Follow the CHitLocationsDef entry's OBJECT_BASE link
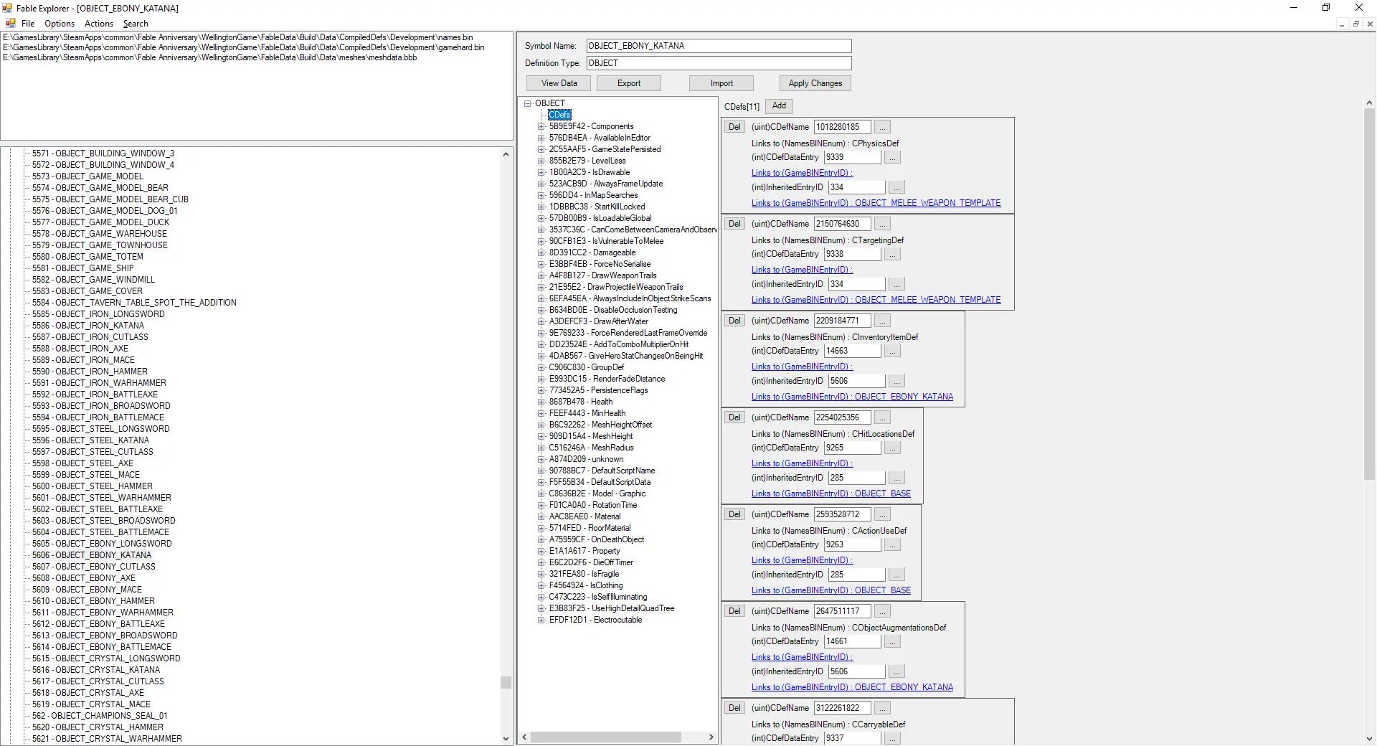 pos(831,494)
